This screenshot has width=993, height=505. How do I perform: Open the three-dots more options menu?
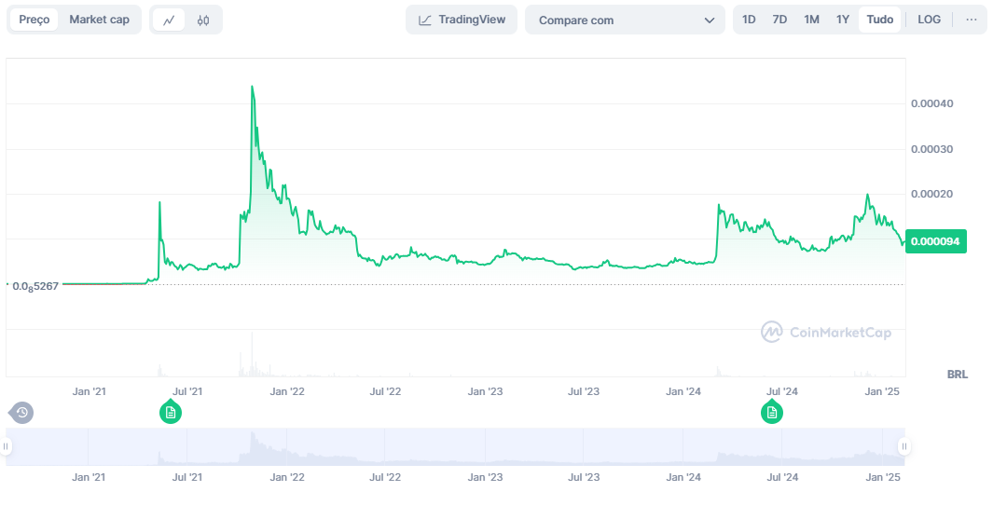(x=971, y=20)
